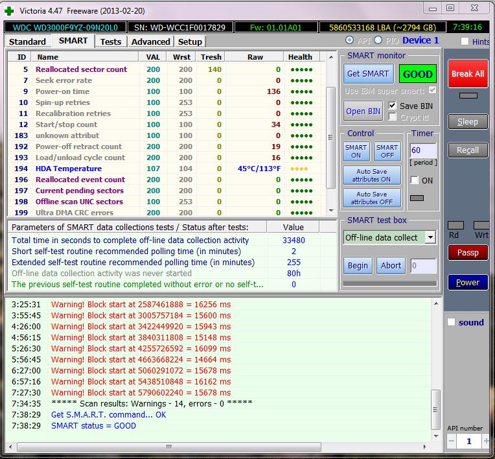
Task: Switch to the Advanced tab
Action: coord(151,41)
